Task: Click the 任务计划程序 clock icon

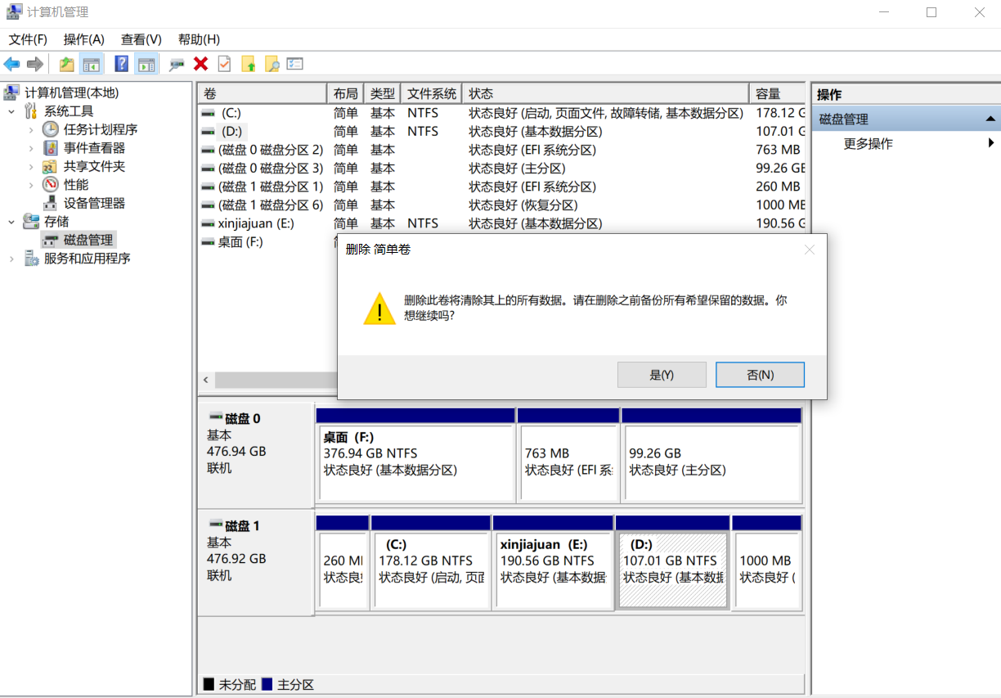Action: point(51,129)
